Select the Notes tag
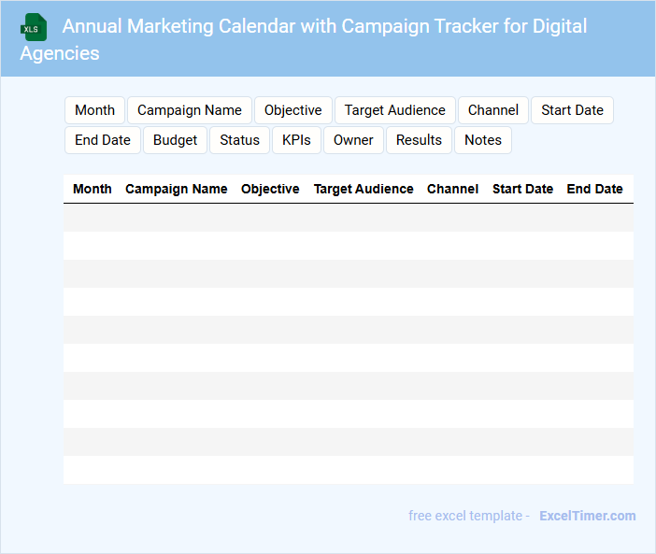 click(x=483, y=140)
